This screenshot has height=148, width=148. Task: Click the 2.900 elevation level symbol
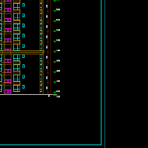click(57, 82)
